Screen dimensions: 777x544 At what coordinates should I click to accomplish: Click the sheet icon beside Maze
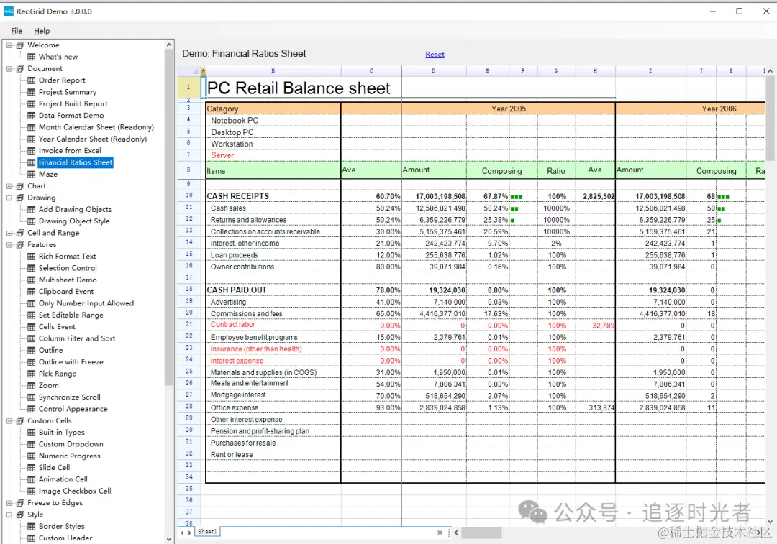(31, 174)
